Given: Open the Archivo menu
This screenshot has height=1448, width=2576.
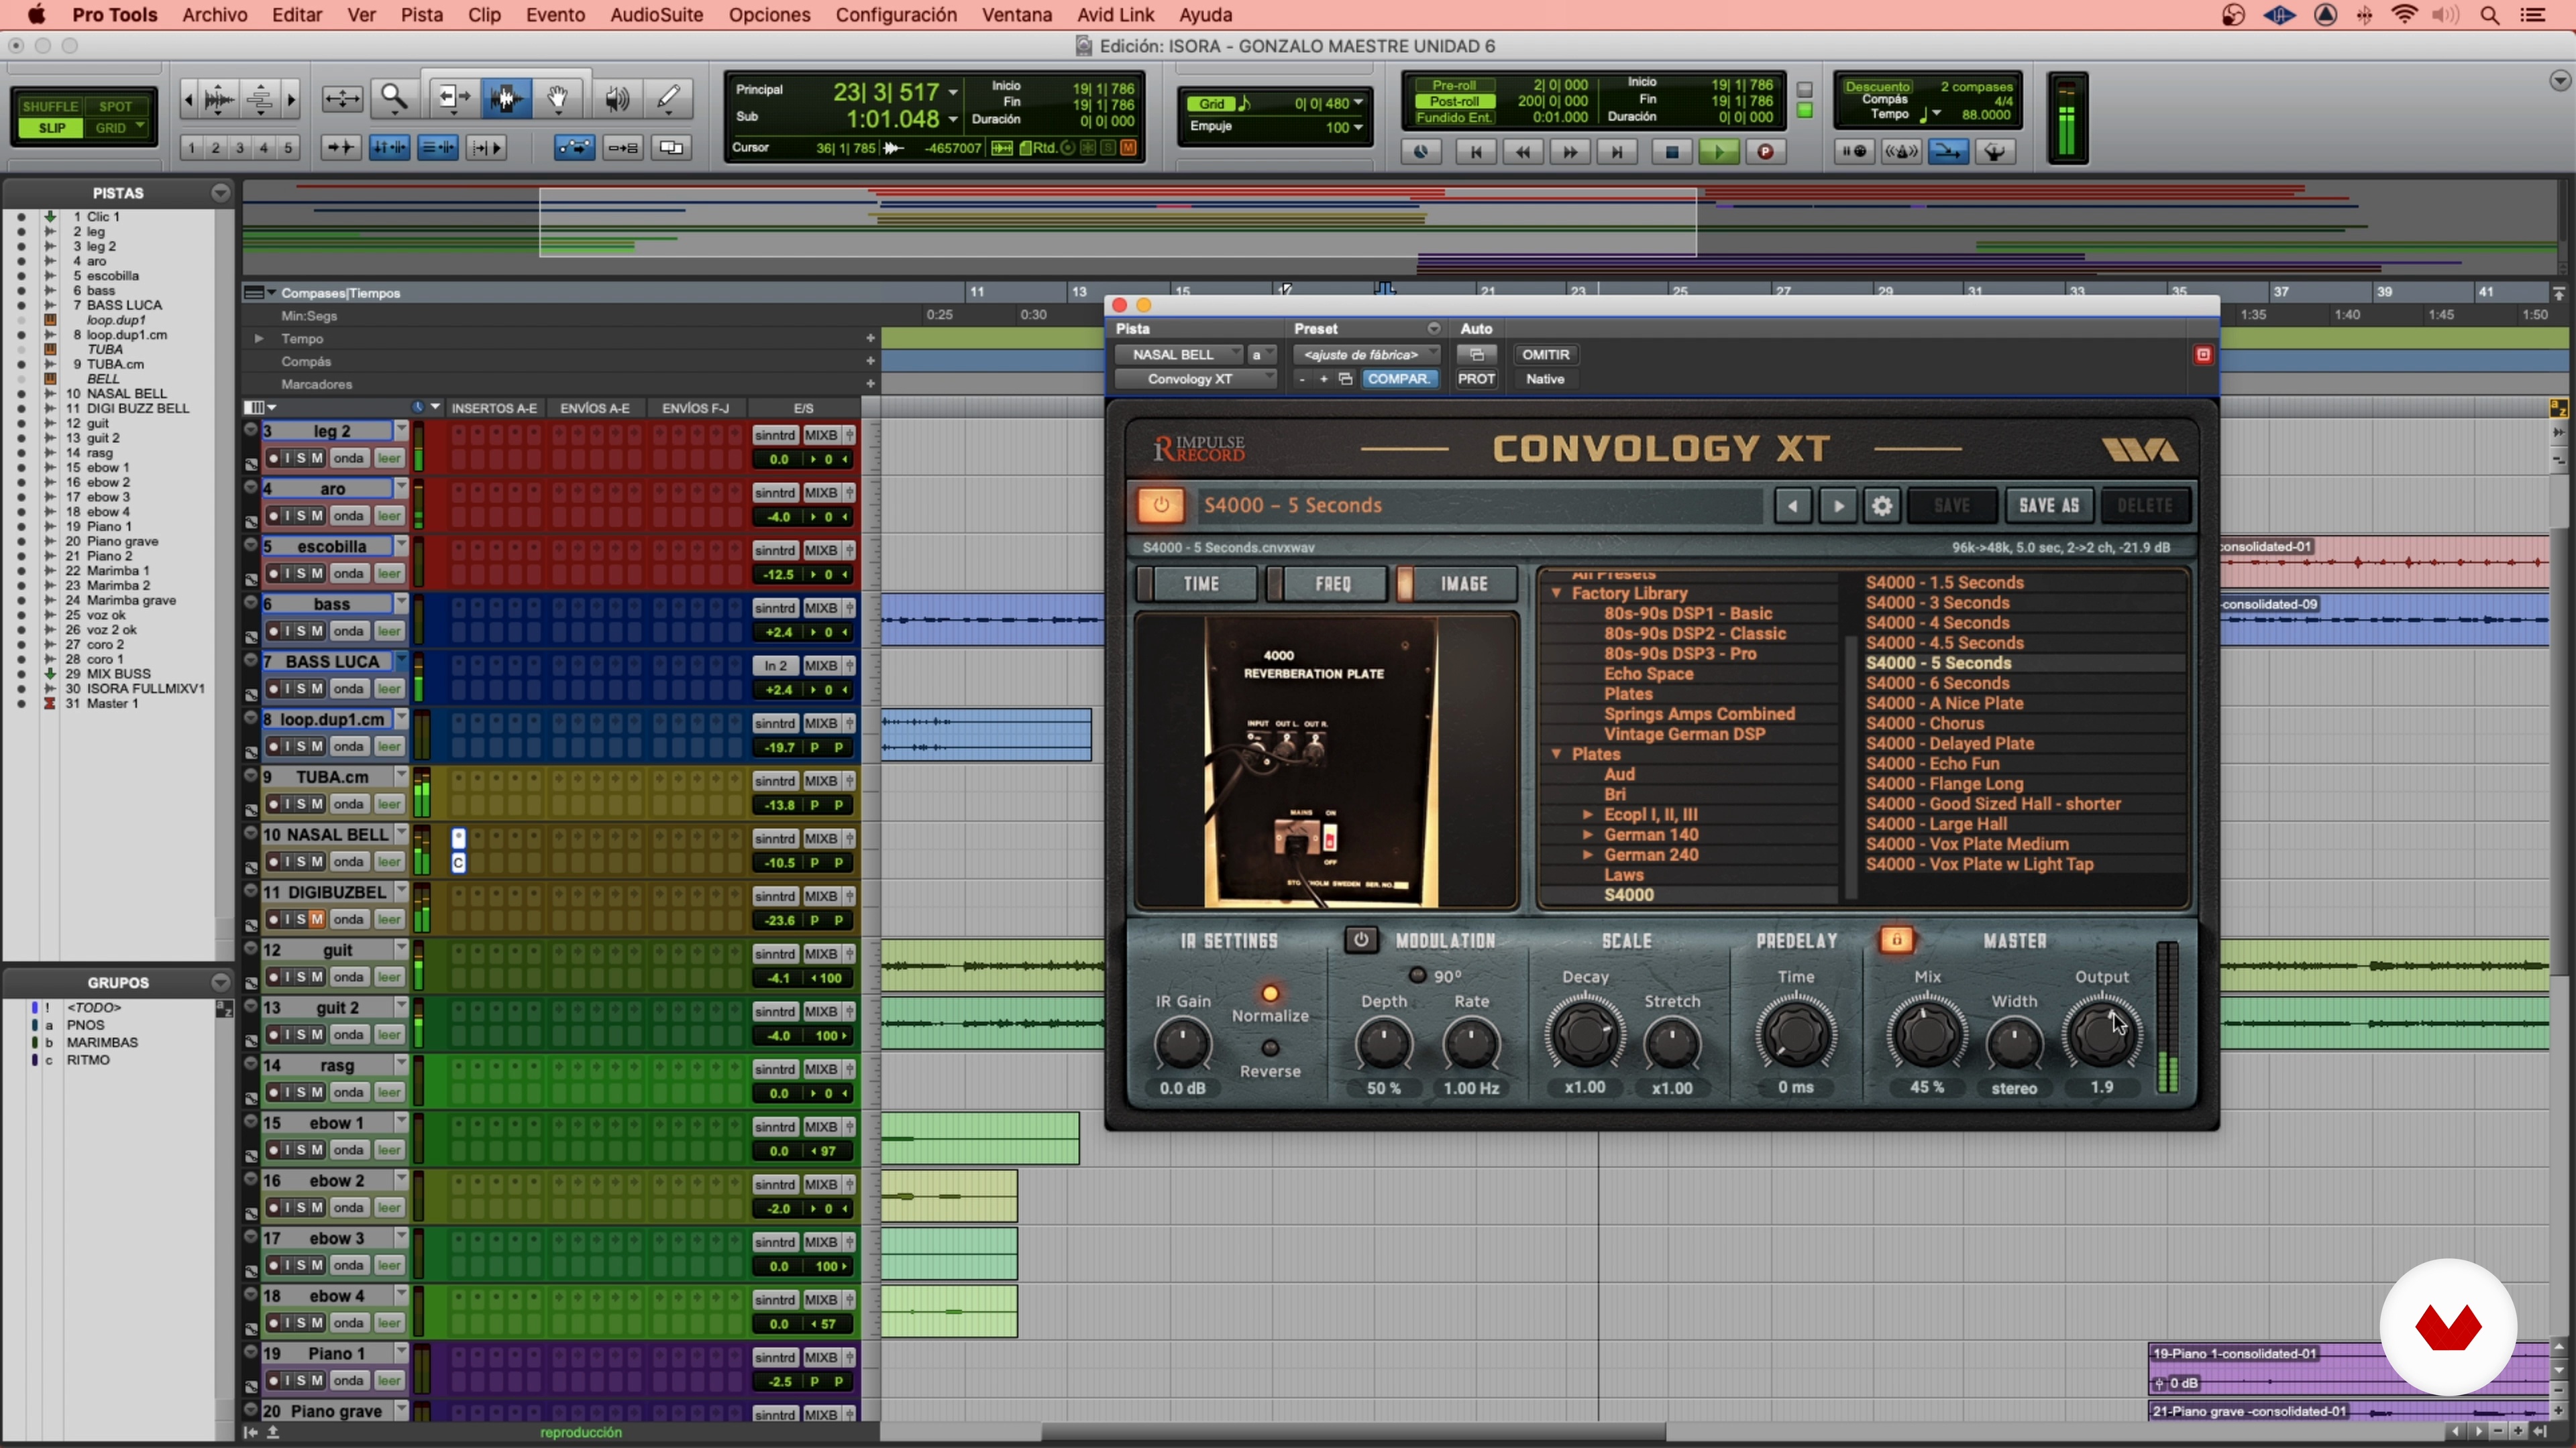Looking at the screenshot, I should tap(214, 15).
